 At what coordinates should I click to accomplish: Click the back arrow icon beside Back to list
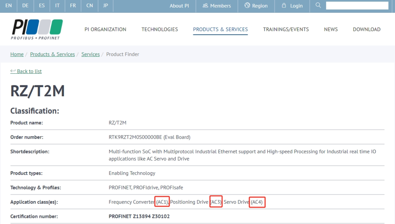[13, 71]
